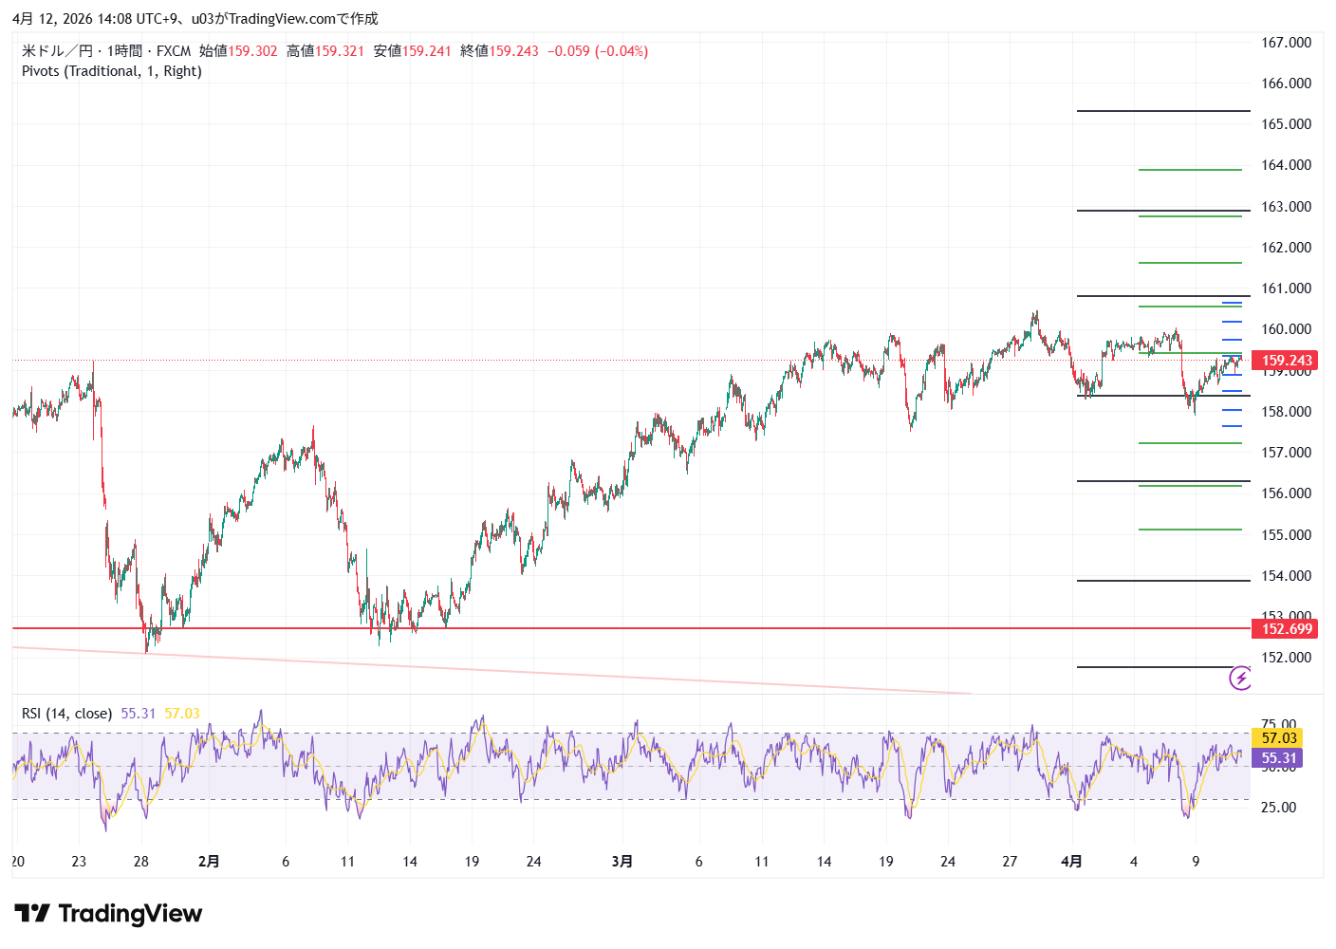Select the red 152.699 horizontal line price label
The height and width of the screenshot is (949, 1336).
(x=1286, y=629)
